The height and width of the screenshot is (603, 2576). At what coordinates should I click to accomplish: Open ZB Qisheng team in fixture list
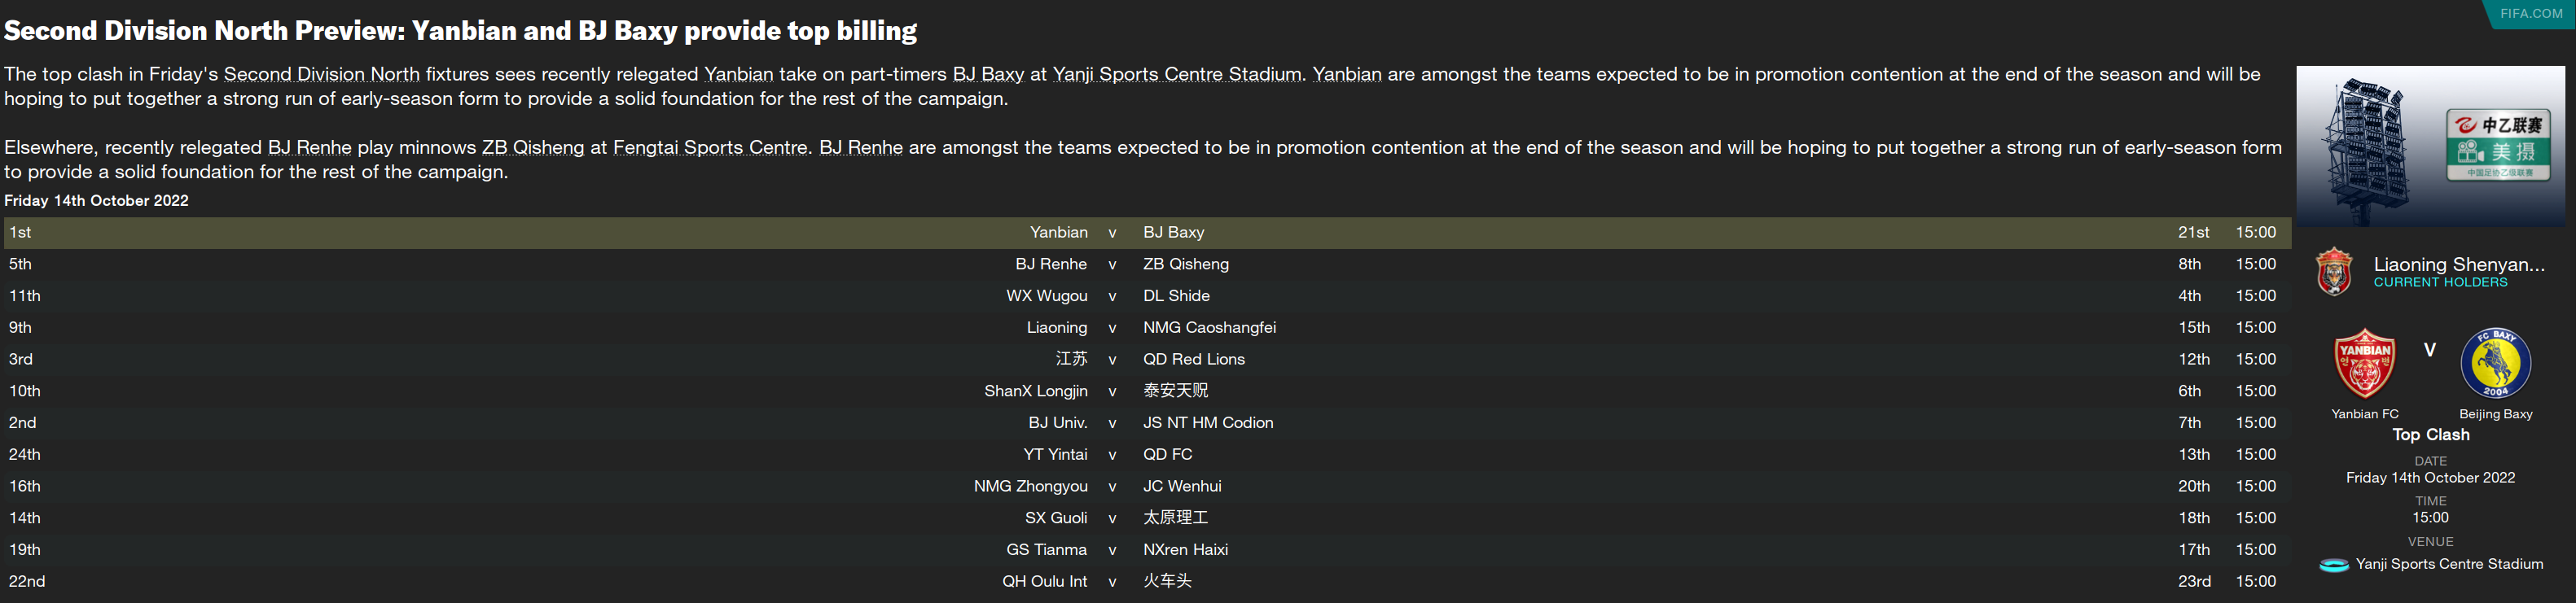pyautogui.click(x=1186, y=264)
